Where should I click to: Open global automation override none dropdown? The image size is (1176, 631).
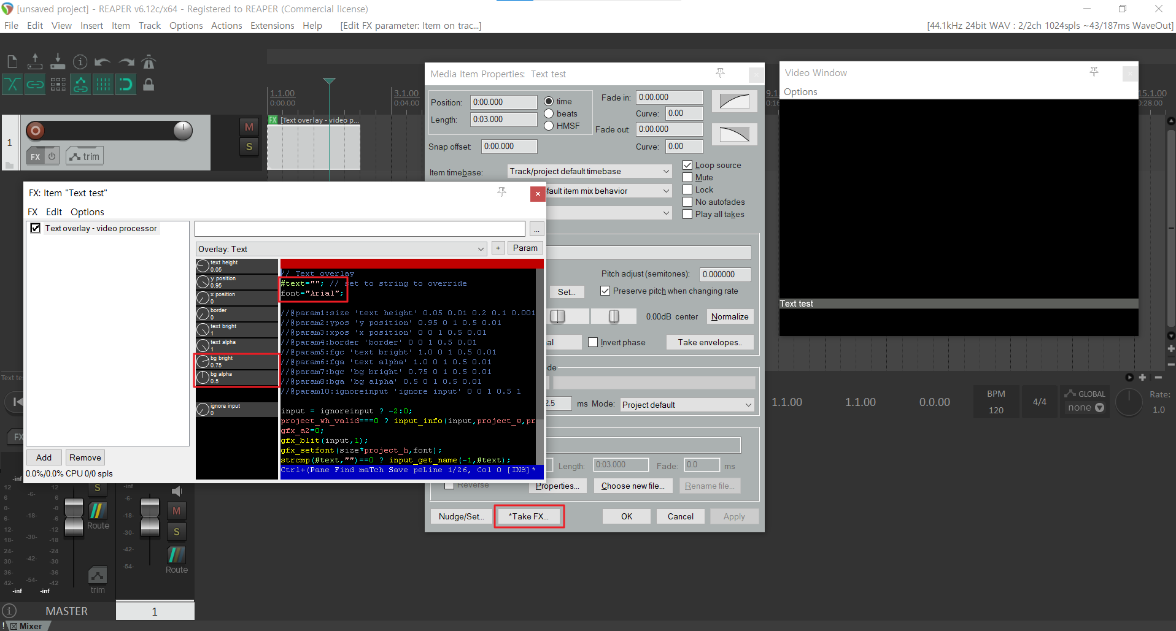tap(1085, 408)
